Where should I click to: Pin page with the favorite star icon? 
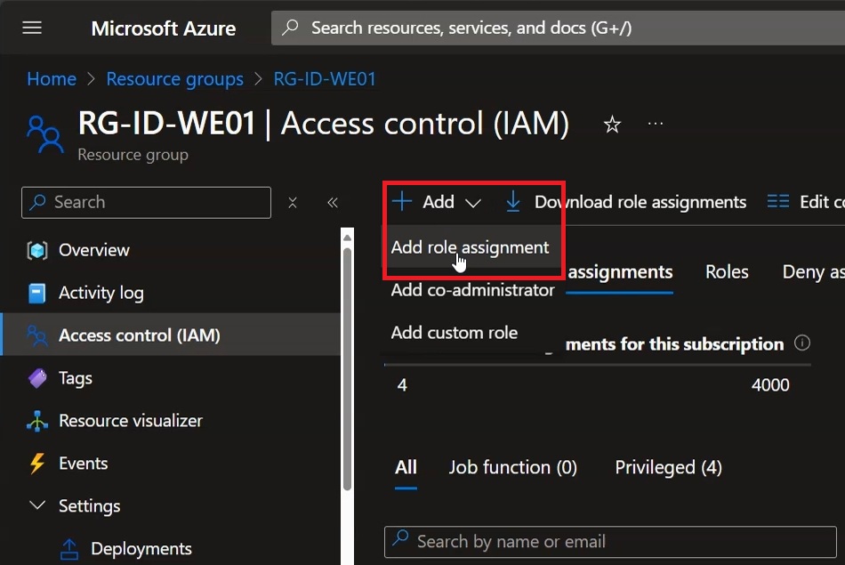coord(612,125)
